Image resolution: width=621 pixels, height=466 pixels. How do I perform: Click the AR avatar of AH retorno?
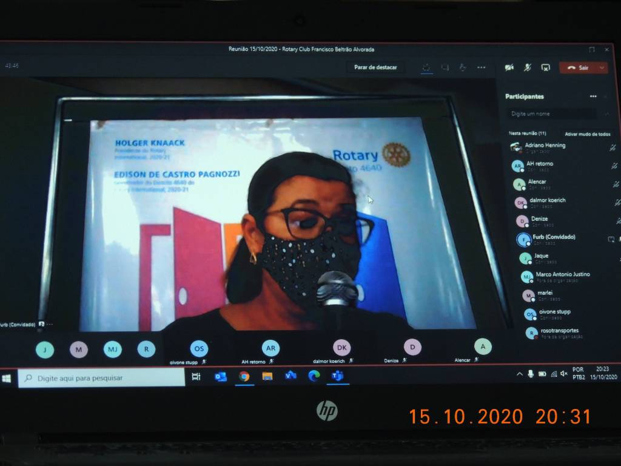point(270,348)
